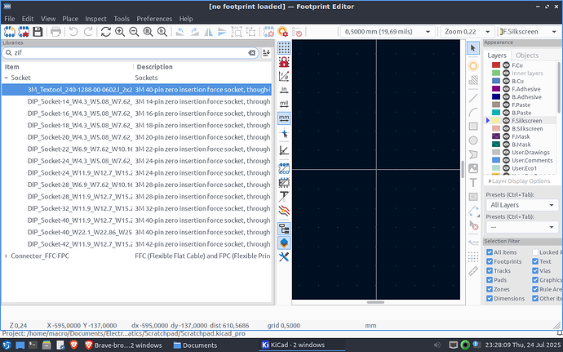Toggle F.Mask layer visibility
This screenshot has height=352, width=563.
tap(506, 136)
